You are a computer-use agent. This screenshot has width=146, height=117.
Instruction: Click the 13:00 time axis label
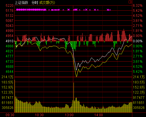tap(69, 115)
